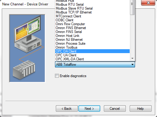This screenshot has height=117, width=157.
Task: Enable diagnostics checkbox
Action: point(57,76)
